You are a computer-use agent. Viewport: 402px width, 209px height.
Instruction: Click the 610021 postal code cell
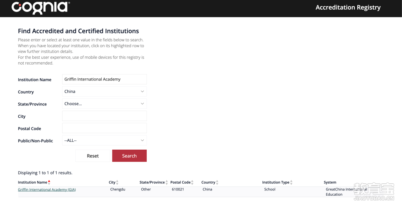pyautogui.click(x=178, y=189)
